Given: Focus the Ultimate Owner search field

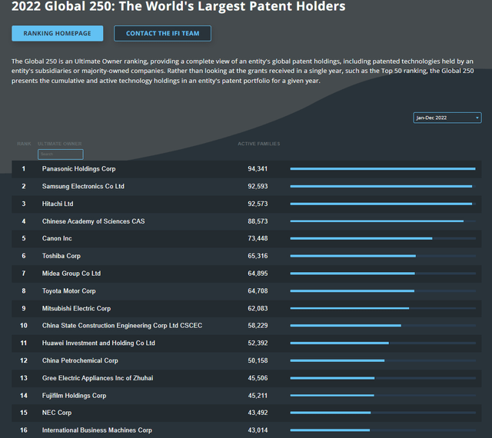Looking at the screenshot, I should (61, 154).
